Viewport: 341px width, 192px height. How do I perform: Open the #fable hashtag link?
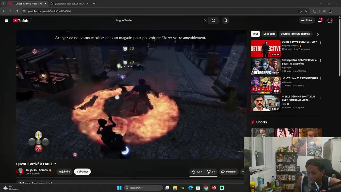point(50,183)
